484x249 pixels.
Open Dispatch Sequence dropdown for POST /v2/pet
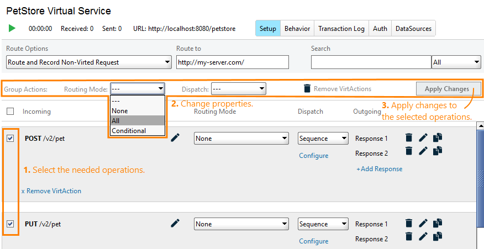point(323,138)
